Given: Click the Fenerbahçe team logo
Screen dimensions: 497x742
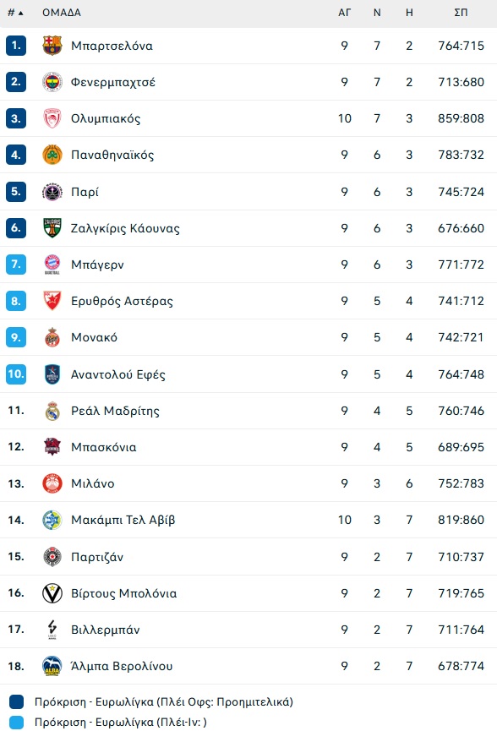Looking at the screenshot, I should click(52, 82).
